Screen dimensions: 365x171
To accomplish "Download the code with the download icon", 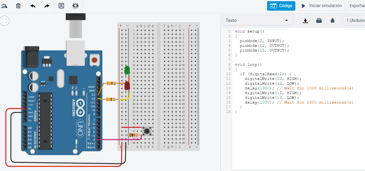I will [x=305, y=20].
